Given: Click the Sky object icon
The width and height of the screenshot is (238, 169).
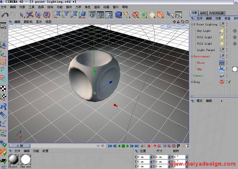Looking at the screenshot, I should [x=222, y=69].
